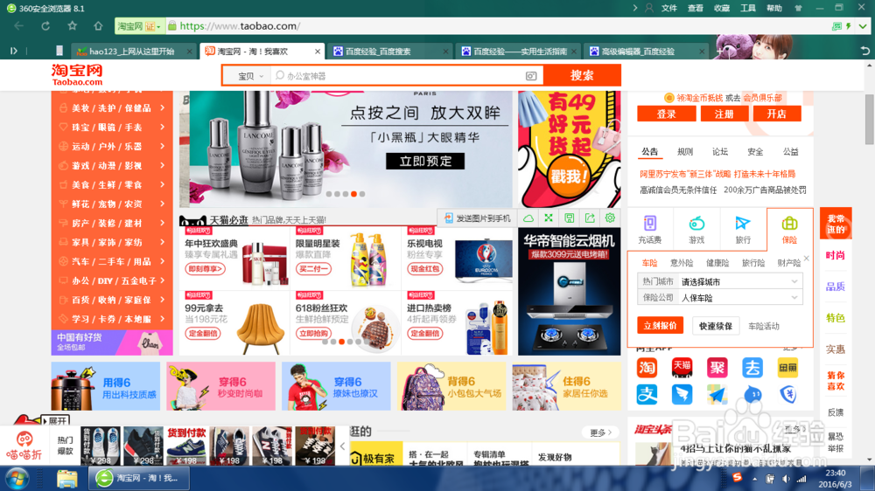Click the 立刻报价 quote button
Image resolution: width=875 pixels, height=491 pixels.
coord(660,326)
